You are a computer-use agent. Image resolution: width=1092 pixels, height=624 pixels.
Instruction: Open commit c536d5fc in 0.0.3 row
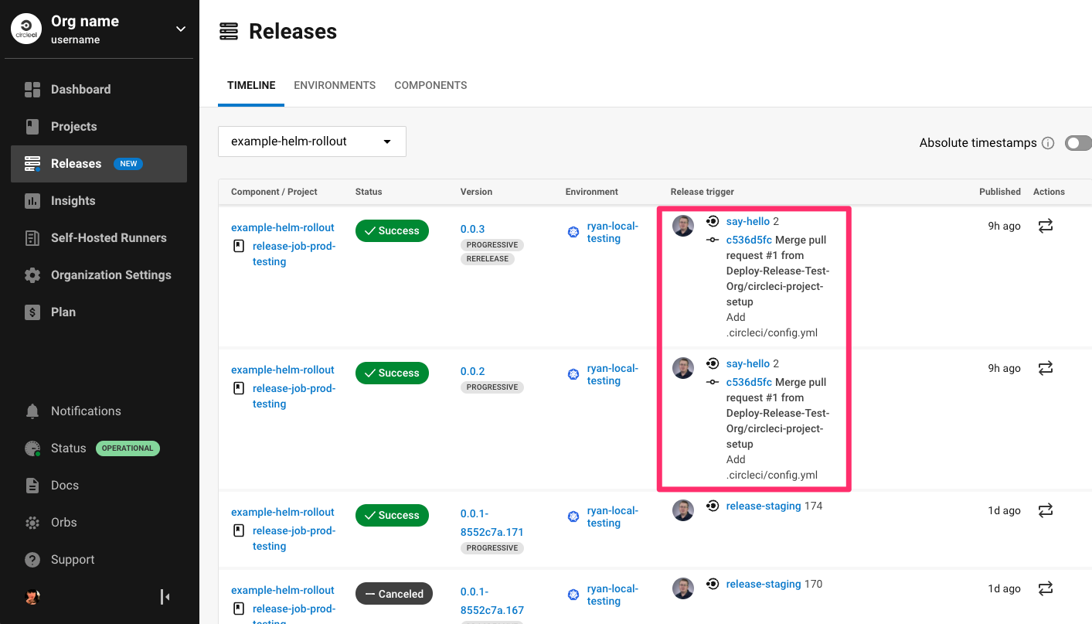click(749, 240)
